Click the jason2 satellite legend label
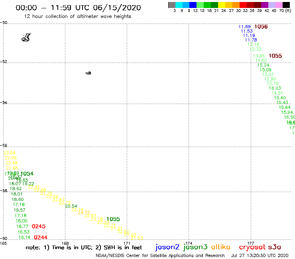Screen dimensions: 295x259 tap(167, 247)
